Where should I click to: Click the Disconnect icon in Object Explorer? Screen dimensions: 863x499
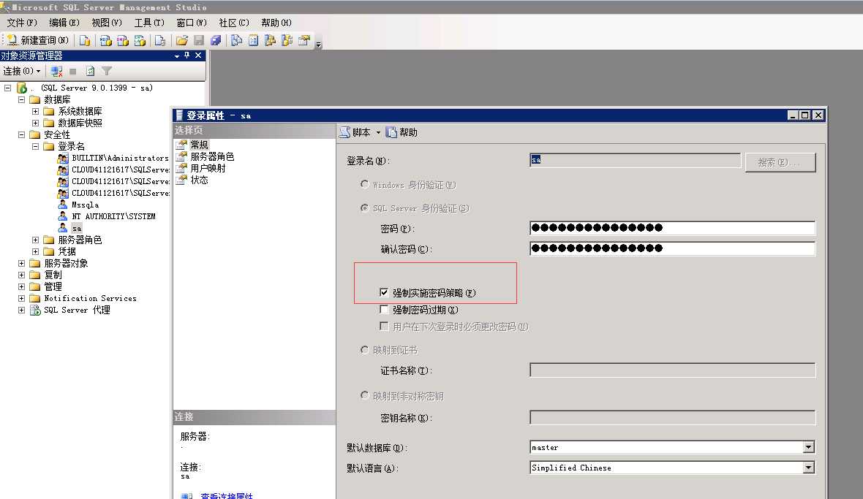pos(56,71)
